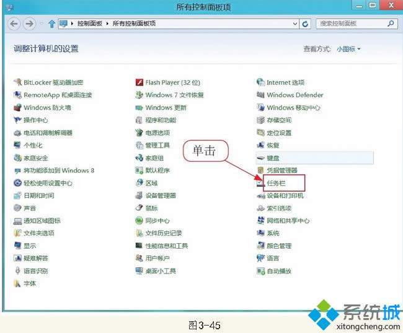Open the 轻松使用设置中心 icon
Viewport: 403px width, 333px height.
point(17,183)
